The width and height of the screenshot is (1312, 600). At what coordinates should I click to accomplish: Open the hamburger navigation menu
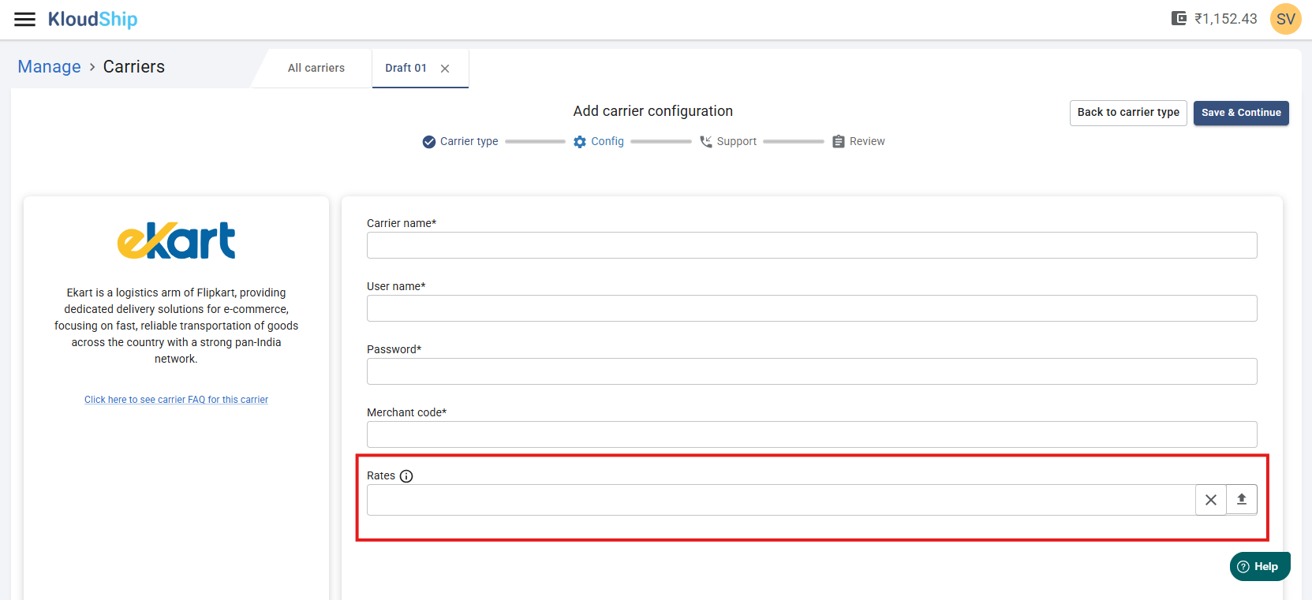point(25,20)
